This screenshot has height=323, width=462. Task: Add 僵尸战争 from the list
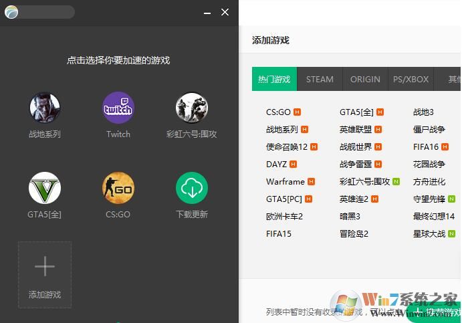tap(429, 129)
